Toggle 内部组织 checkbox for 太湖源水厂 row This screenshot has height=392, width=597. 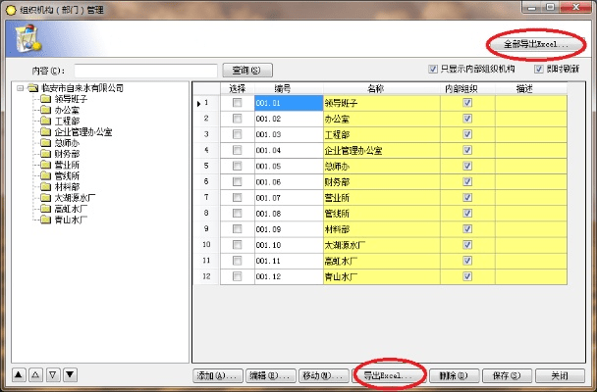coord(467,245)
